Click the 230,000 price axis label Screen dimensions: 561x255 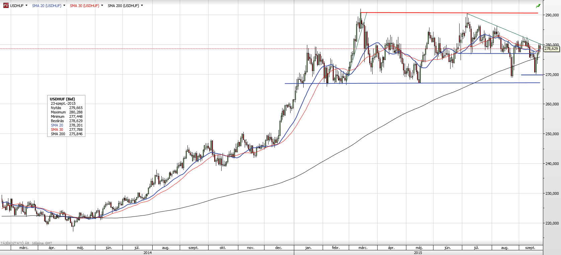(x=552, y=193)
